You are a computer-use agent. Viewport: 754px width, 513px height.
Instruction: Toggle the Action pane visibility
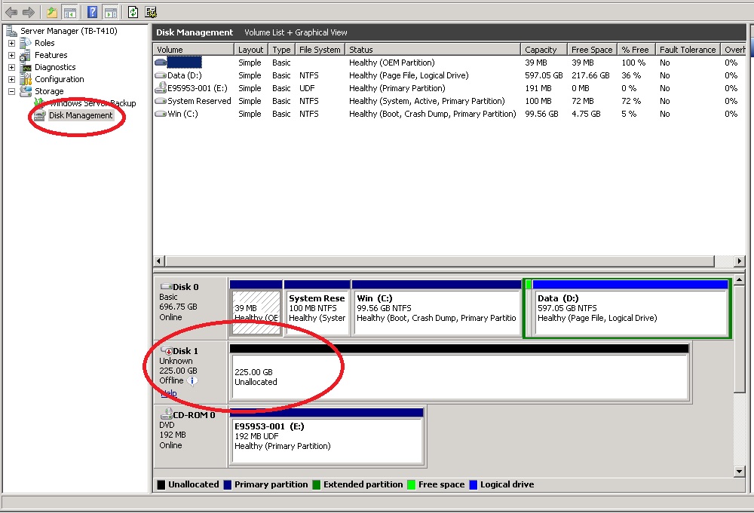[109, 11]
